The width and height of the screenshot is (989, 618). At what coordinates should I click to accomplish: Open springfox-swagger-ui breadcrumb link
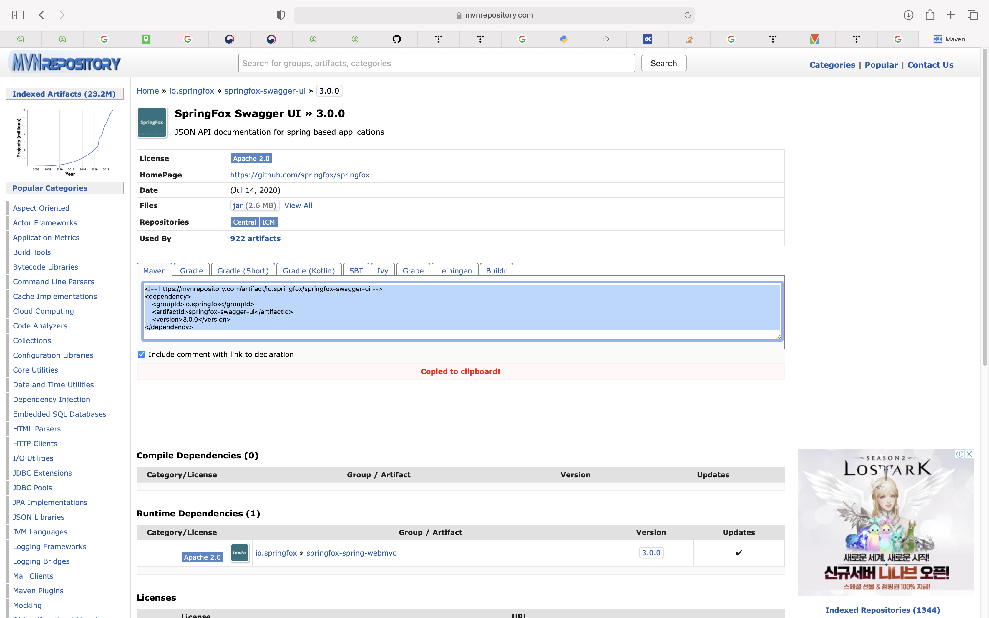(265, 91)
